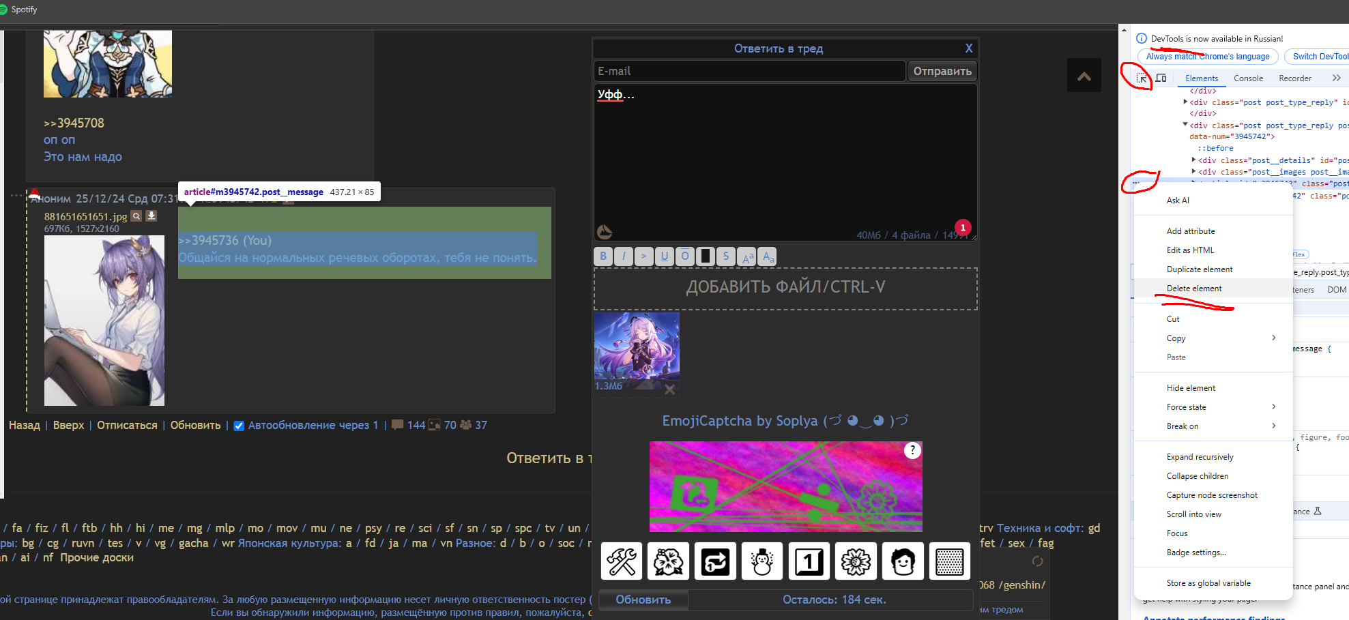Toggle the DevTools device toolbar
The width and height of the screenshot is (1349, 620).
pyautogui.click(x=1161, y=78)
